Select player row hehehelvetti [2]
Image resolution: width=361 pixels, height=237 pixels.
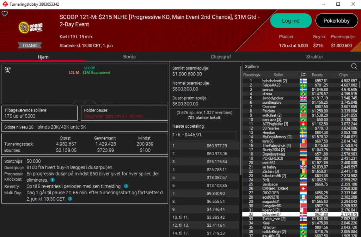300,81
